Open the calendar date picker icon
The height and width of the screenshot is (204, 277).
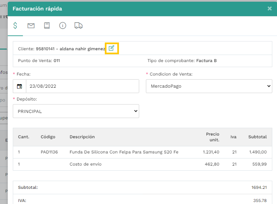point(20,86)
